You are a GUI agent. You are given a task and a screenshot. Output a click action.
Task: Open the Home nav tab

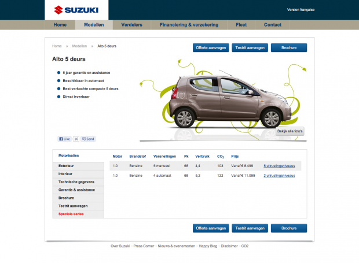[60, 25]
